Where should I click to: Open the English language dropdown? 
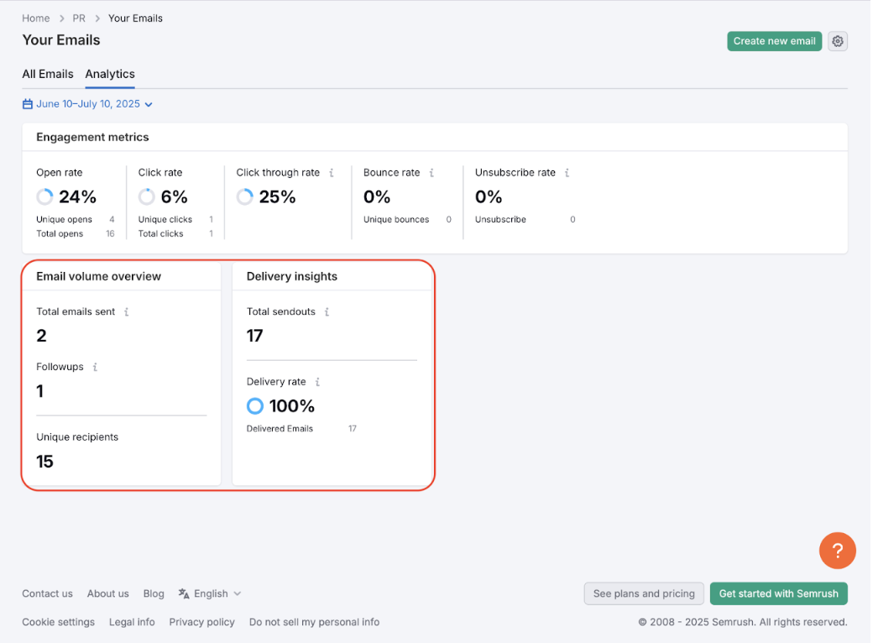coord(210,593)
